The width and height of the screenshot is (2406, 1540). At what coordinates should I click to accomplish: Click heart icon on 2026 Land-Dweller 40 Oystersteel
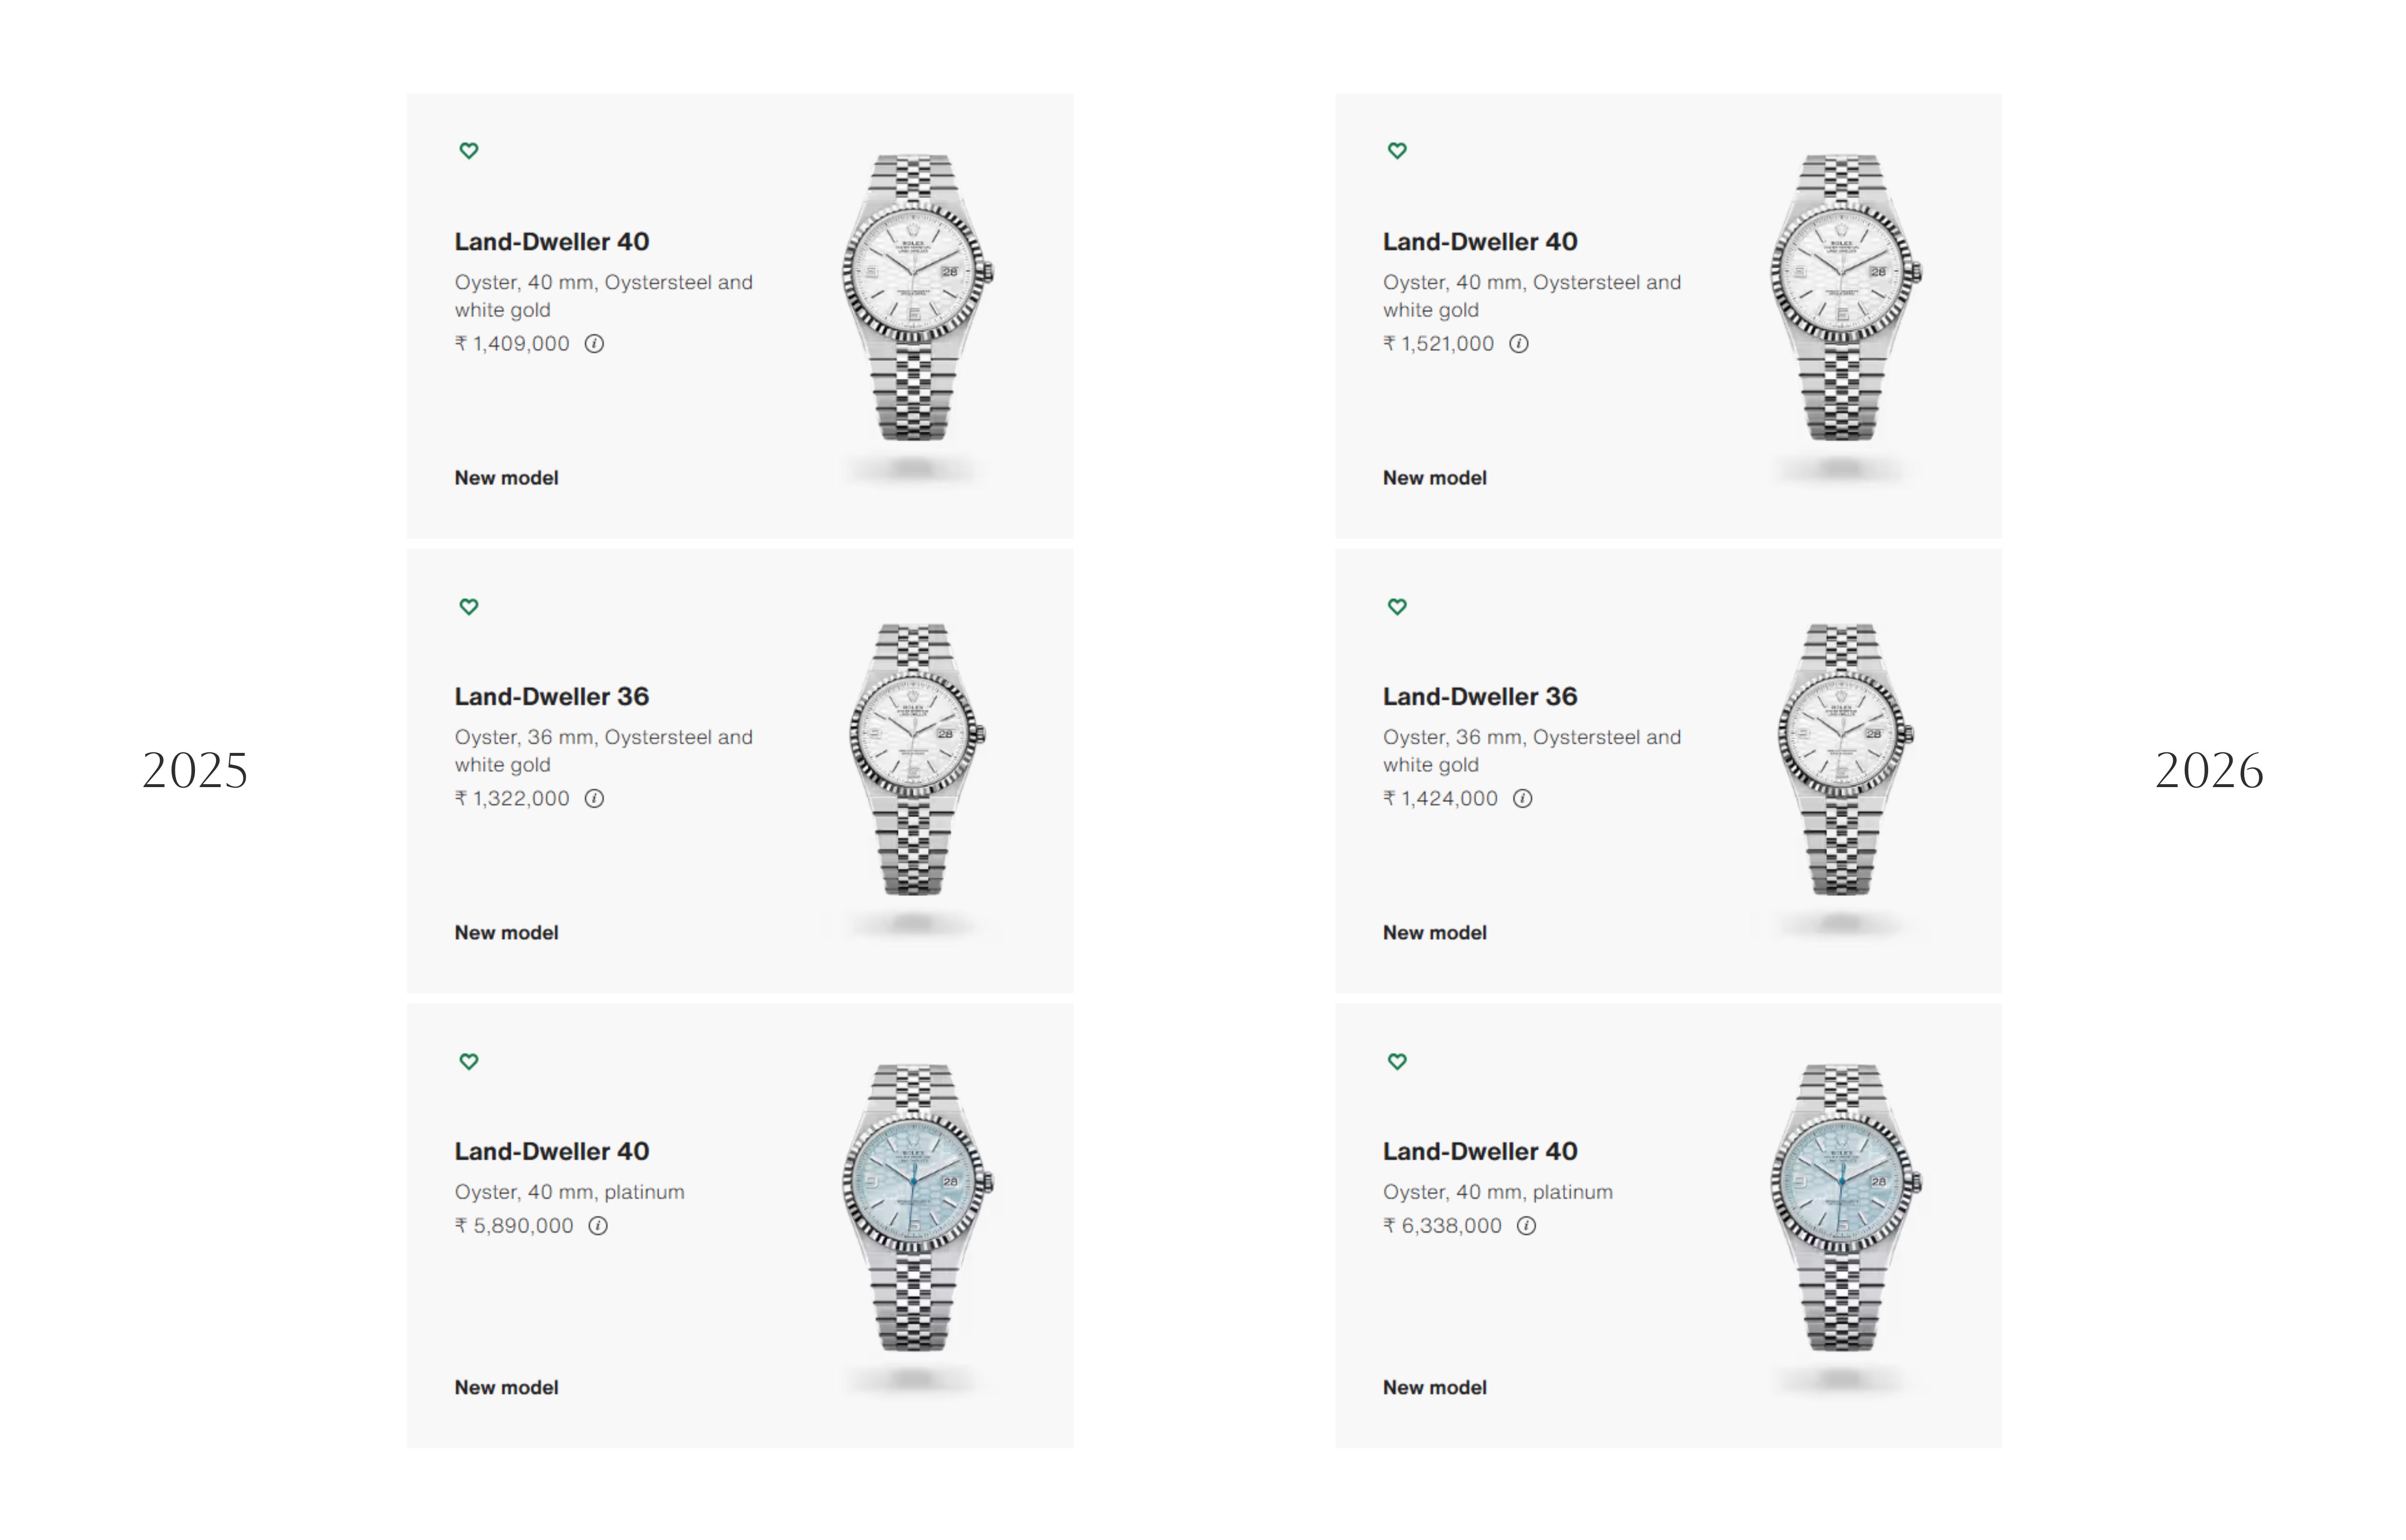pyautogui.click(x=1397, y=151)
